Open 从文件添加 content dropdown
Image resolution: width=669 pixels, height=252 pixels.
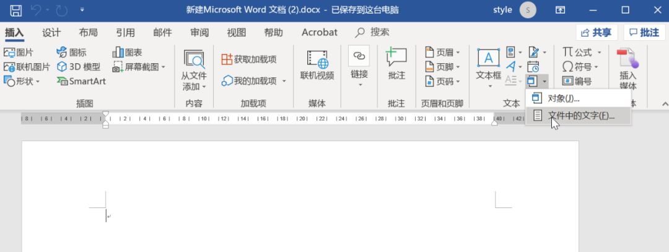tap(194, 70)
